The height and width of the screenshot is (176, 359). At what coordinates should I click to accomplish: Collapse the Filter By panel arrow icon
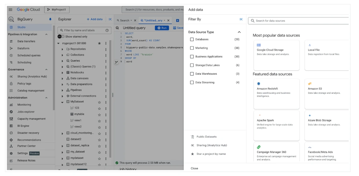(241, 19)
